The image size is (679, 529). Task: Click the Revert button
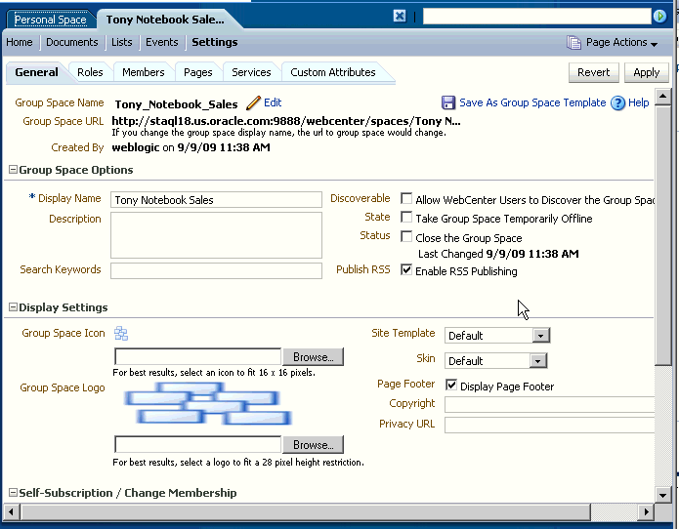(593, 72)
